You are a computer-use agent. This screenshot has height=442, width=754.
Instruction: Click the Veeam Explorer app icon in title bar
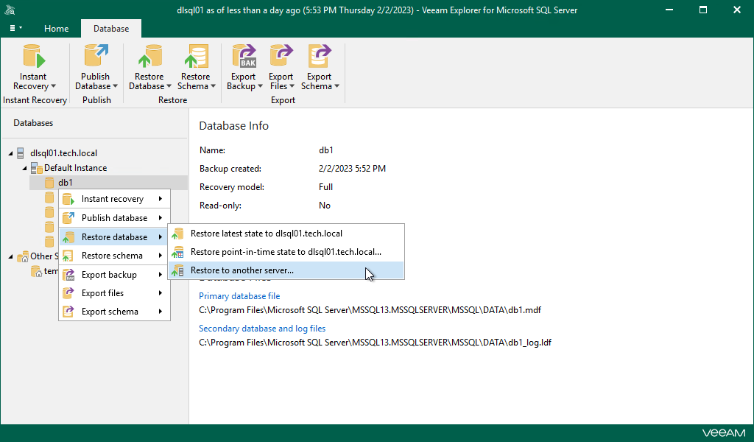tap(9, 10)
